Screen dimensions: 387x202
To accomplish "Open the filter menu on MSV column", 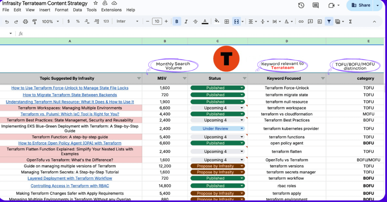I will (x=185, y=78).
